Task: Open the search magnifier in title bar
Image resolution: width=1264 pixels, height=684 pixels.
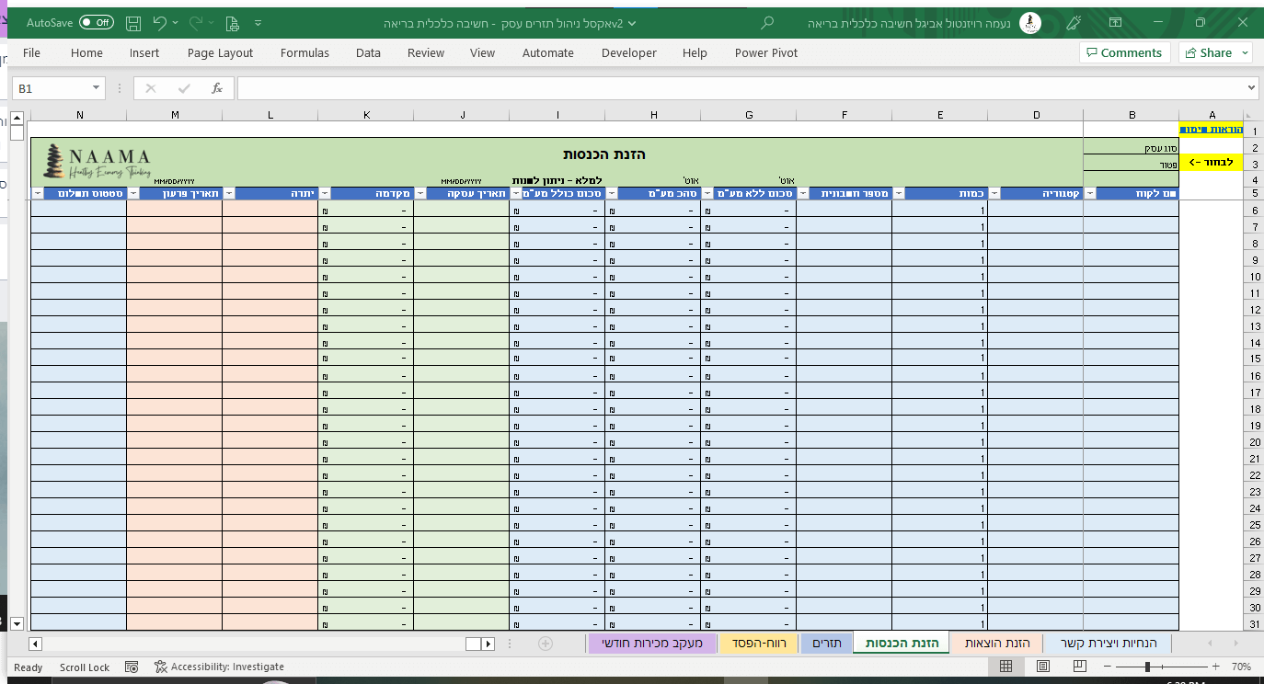Action: click(x=768, y=22)
